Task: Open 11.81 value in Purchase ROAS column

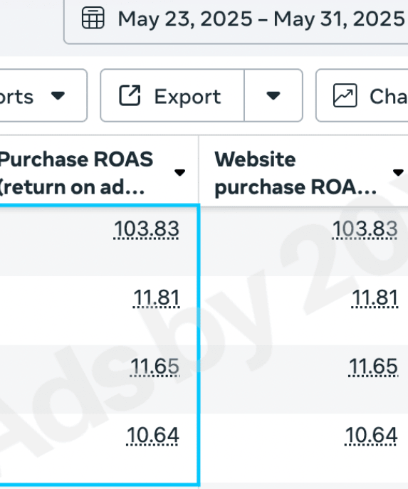Action: click(156, 298)
